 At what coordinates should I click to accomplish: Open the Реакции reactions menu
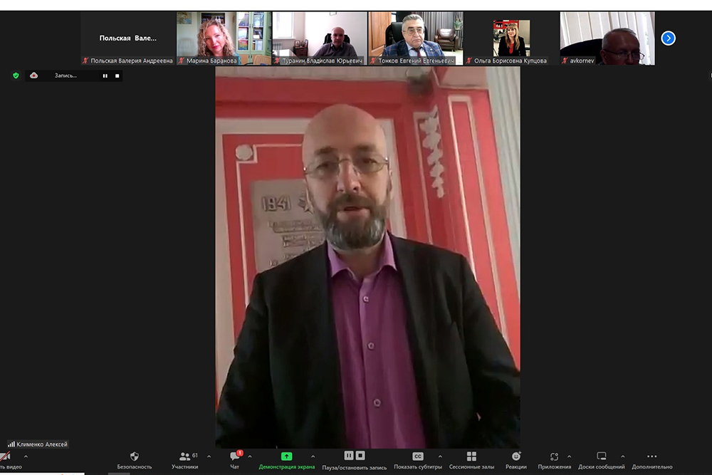click(515, 456)
